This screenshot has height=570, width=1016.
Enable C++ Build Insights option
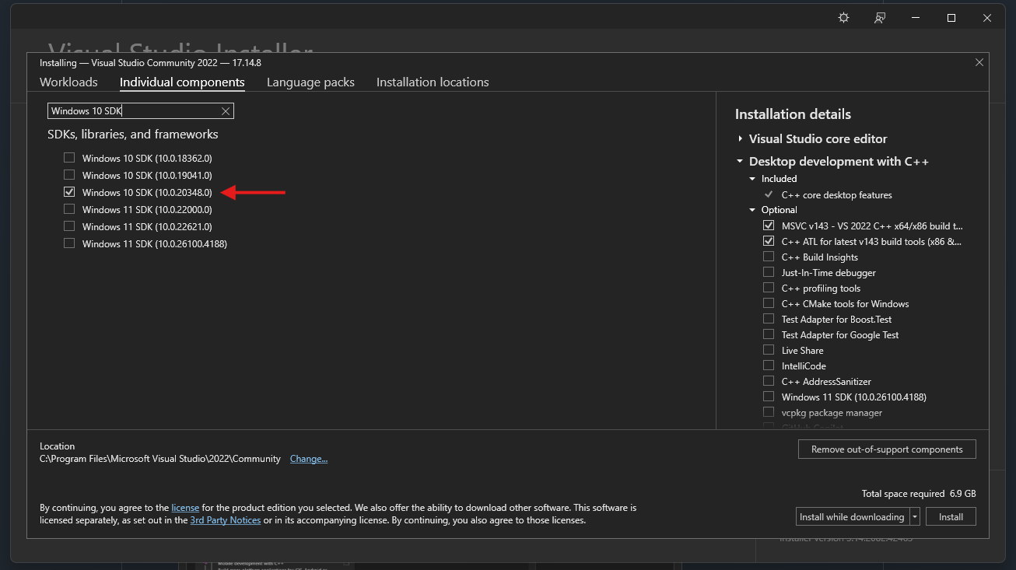[769, 257]
